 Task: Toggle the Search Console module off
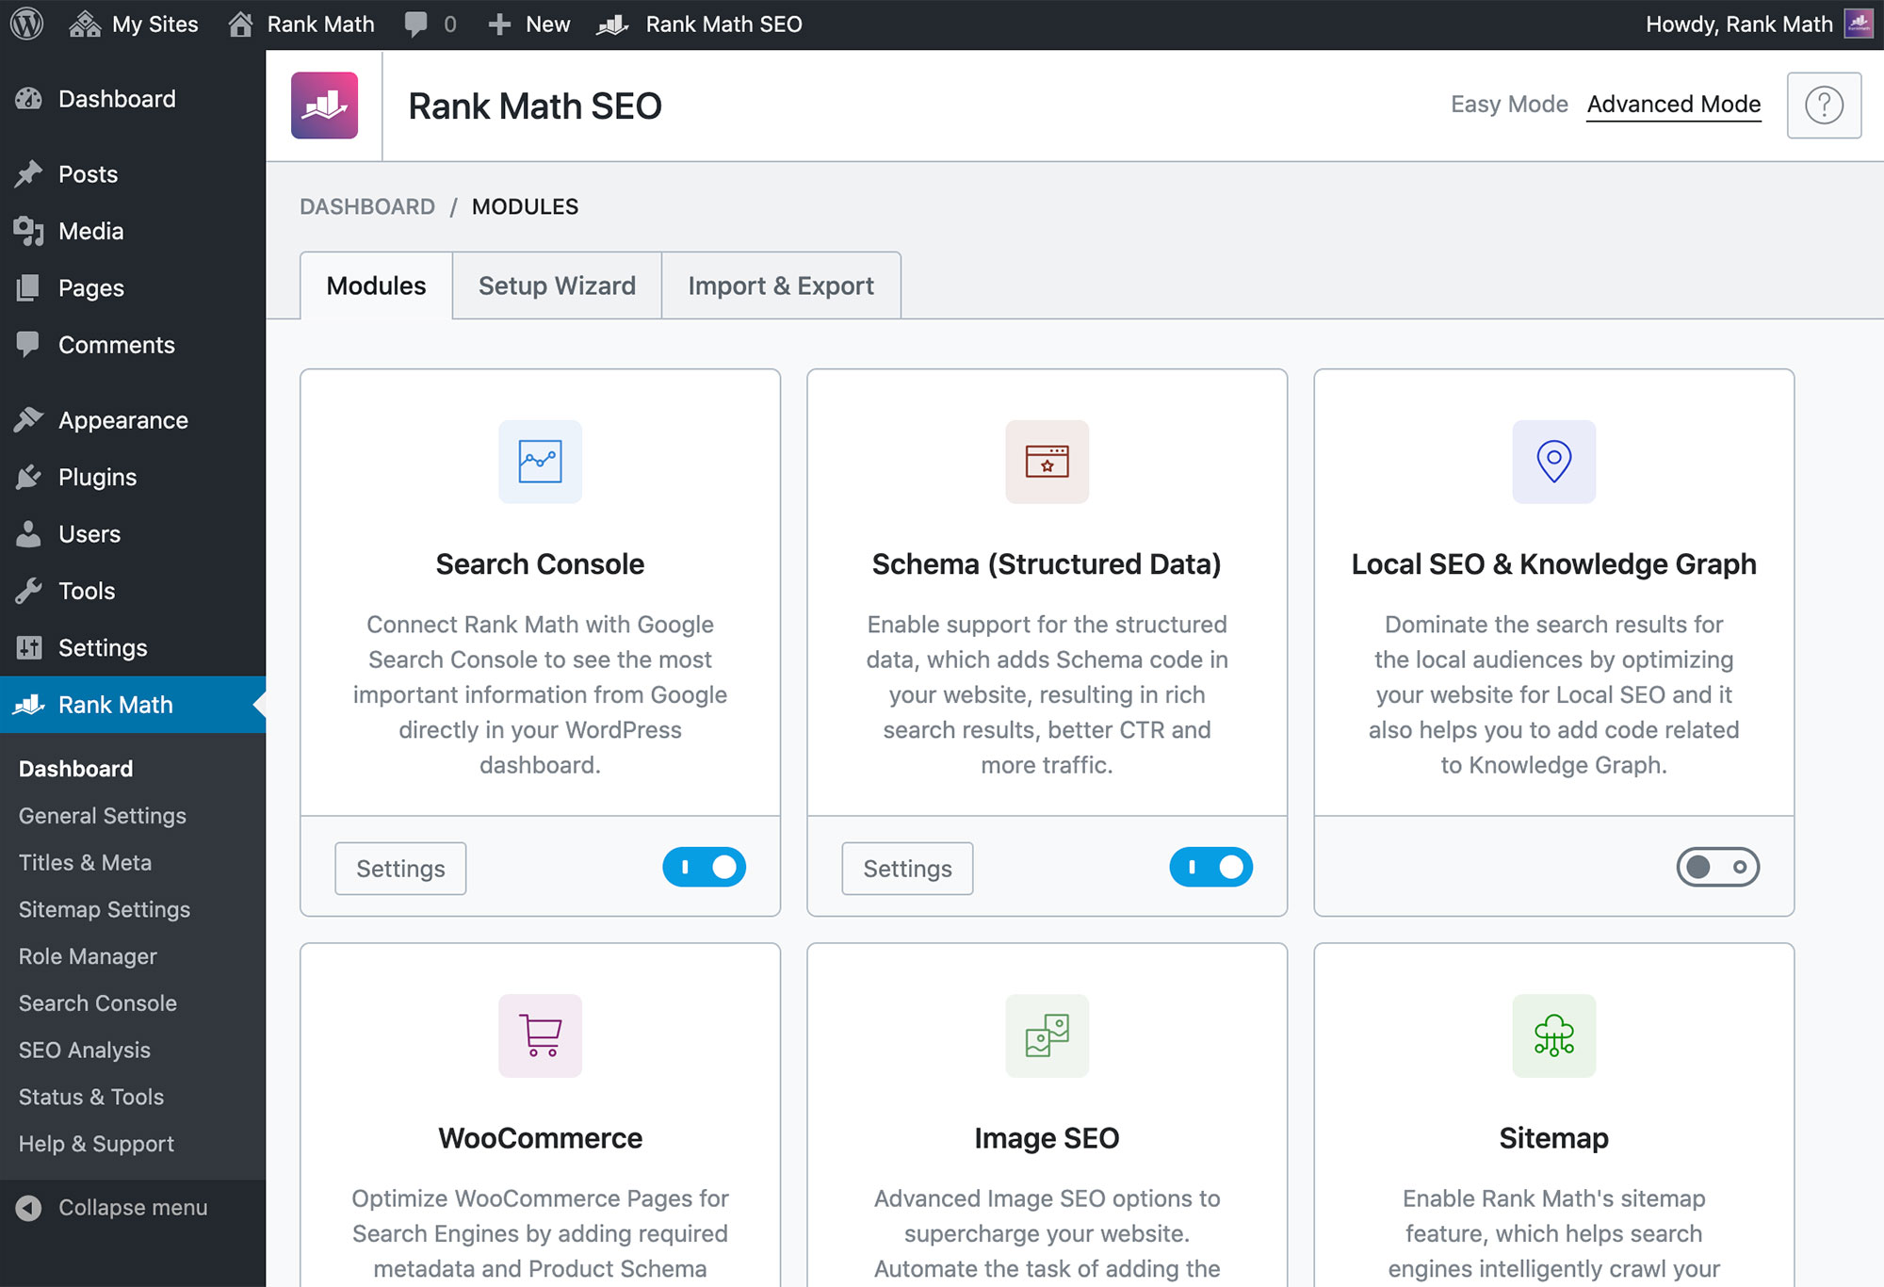coord(705,866)
